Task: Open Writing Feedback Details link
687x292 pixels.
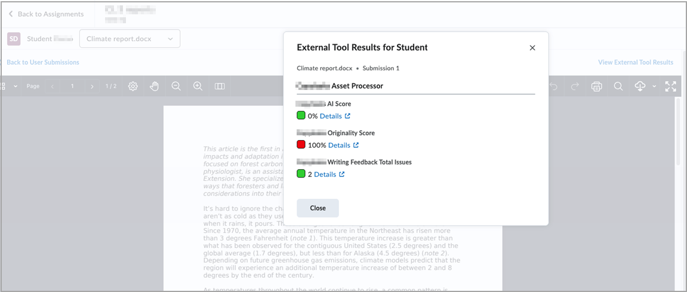Action: coord(329,174)
